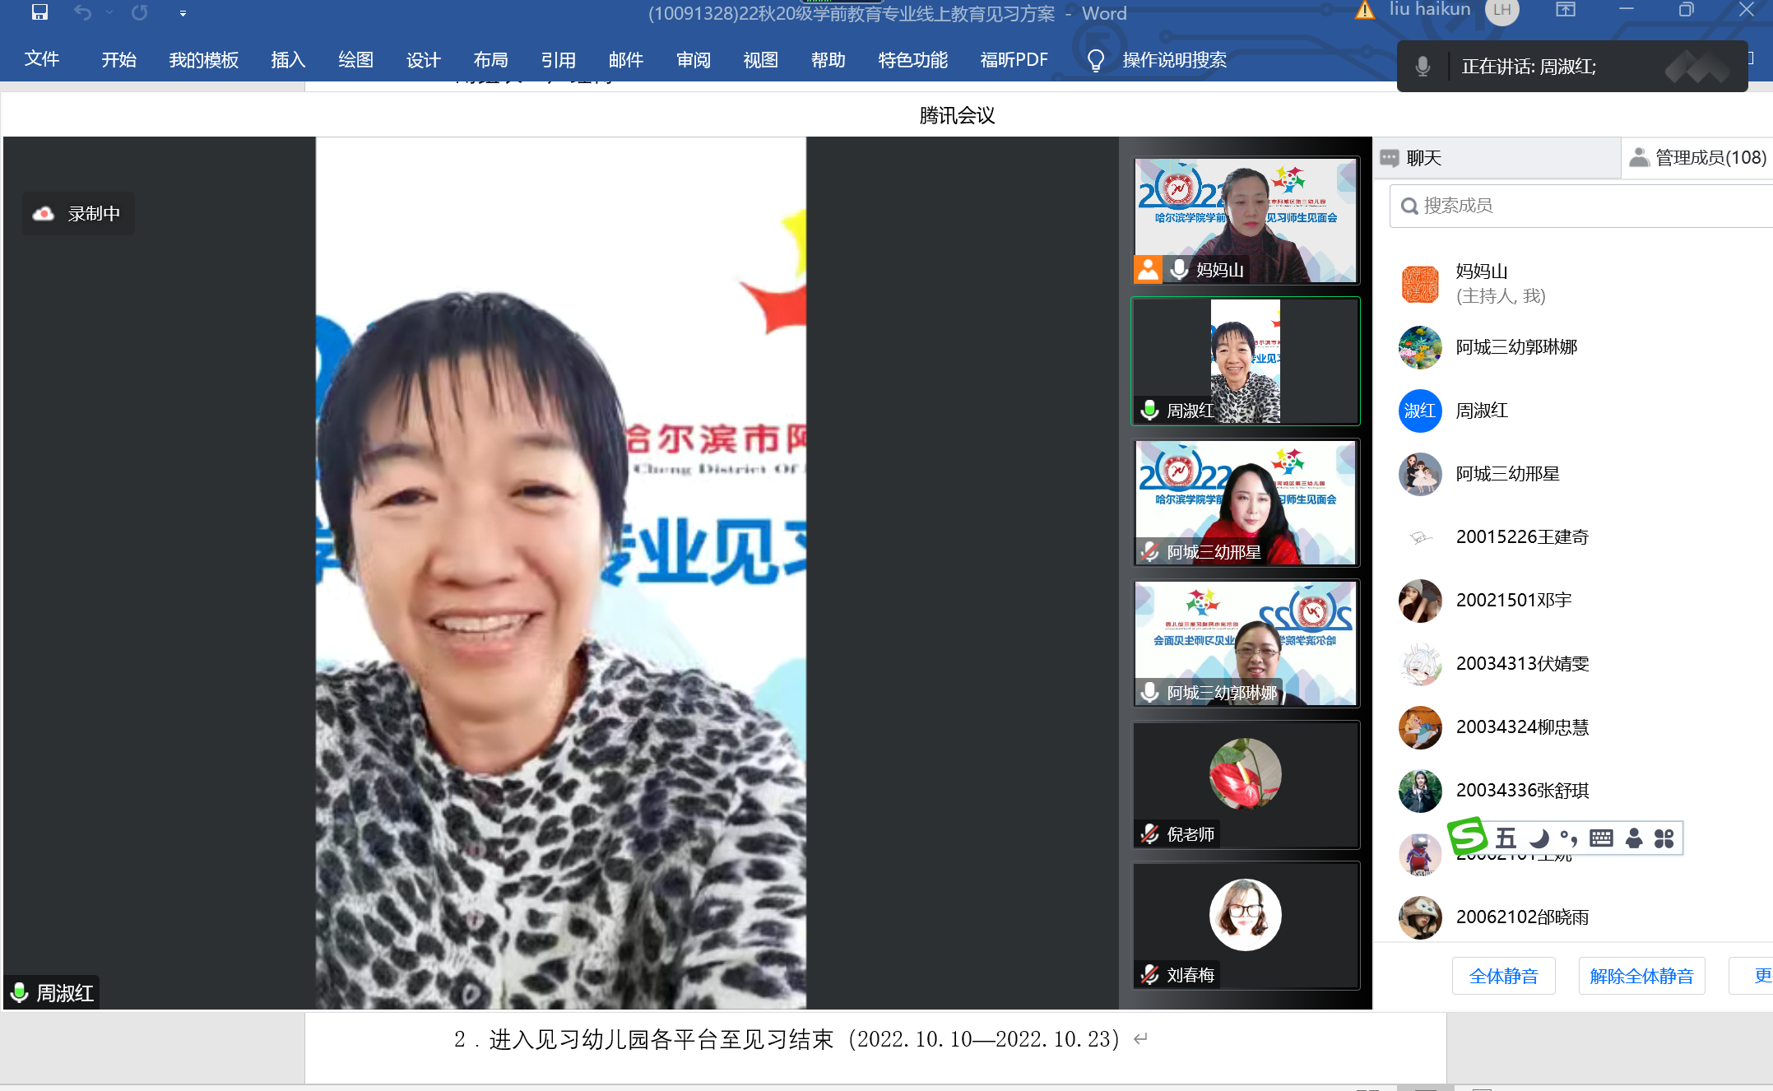Open the 福昕PDF ribbon tab

point(1014,59)
